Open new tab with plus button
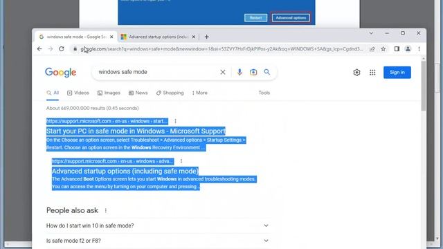Screen dimensions: 443x249 pos(206,37)
